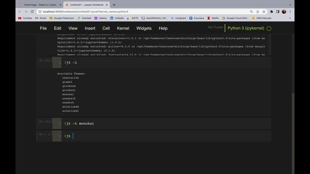Expand the tab search chevron in the tab strip
This screenshot has height=174, width=310.
290,5
